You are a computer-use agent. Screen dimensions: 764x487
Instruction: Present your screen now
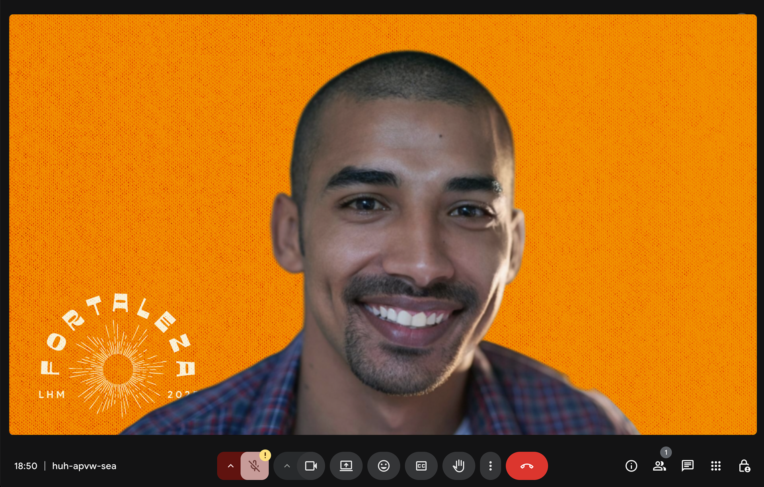coord(346,466)
